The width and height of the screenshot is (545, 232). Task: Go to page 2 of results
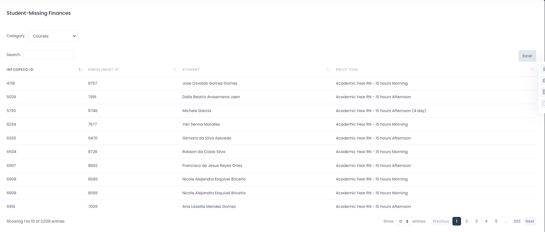click(x=466, y=222)
